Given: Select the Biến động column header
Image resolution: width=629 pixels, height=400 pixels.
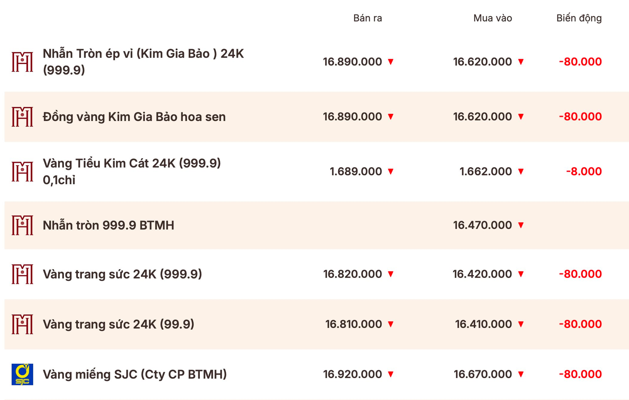Looking at the screenshot, I should pos(579,18).
